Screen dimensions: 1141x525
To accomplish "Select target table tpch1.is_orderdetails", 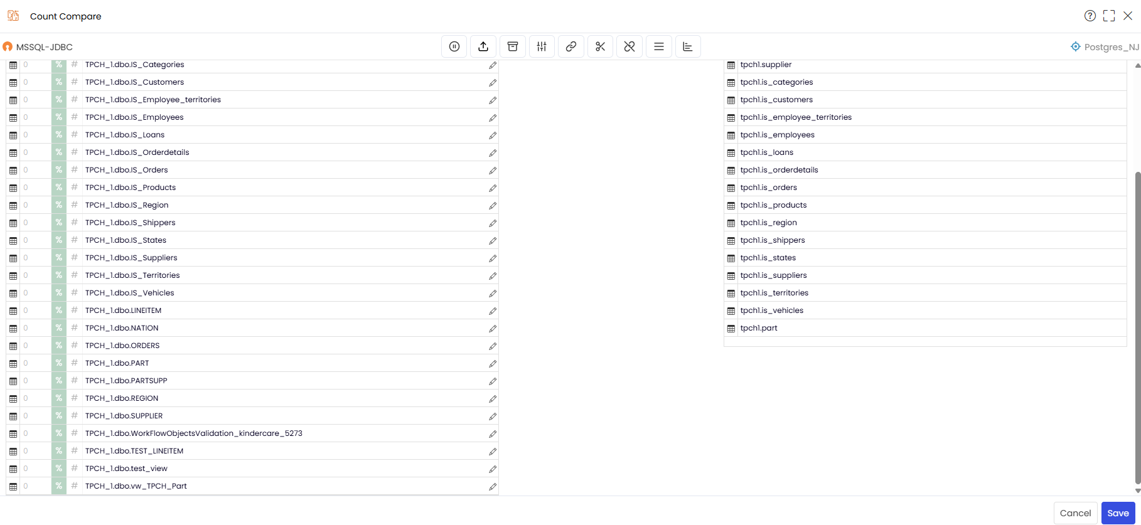I will (925, 170).
